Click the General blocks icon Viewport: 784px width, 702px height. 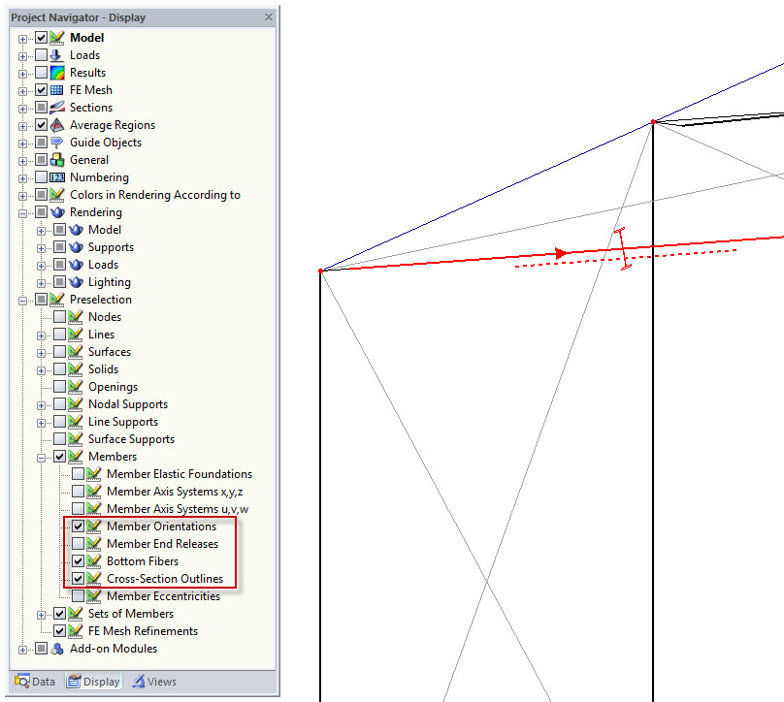coord(57,160)
